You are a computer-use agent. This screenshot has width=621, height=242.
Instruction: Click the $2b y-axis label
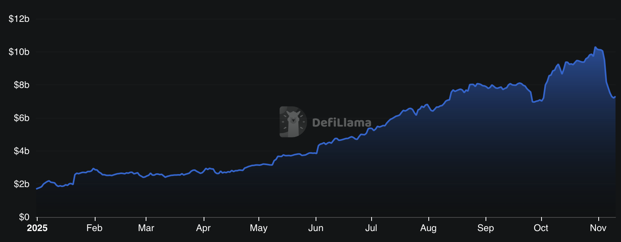22,184
